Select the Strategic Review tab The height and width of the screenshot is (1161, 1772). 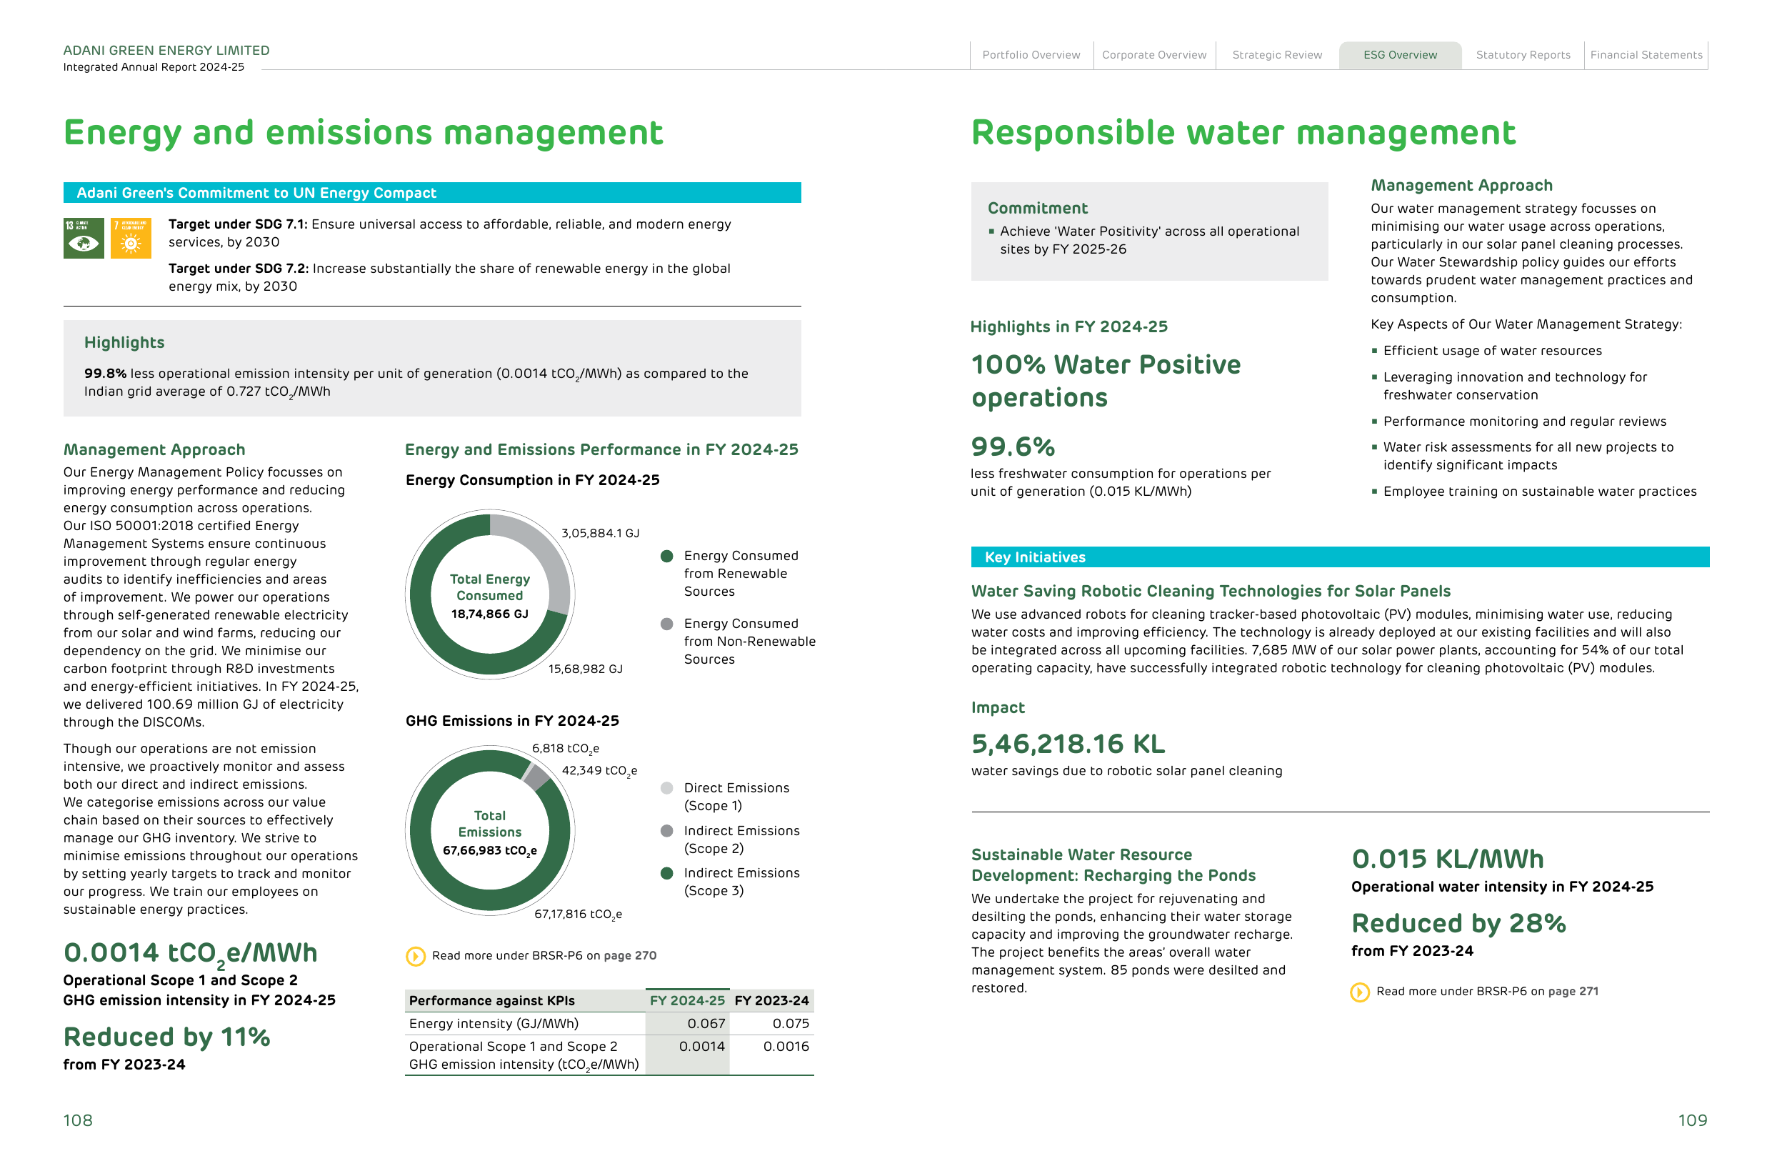click(1277, 55)
